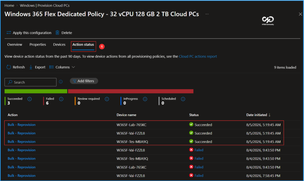
Task: Open Windows | Provision Cloud PCs breadcrumb
Action: pyautogui.click(x=45, y=5)
